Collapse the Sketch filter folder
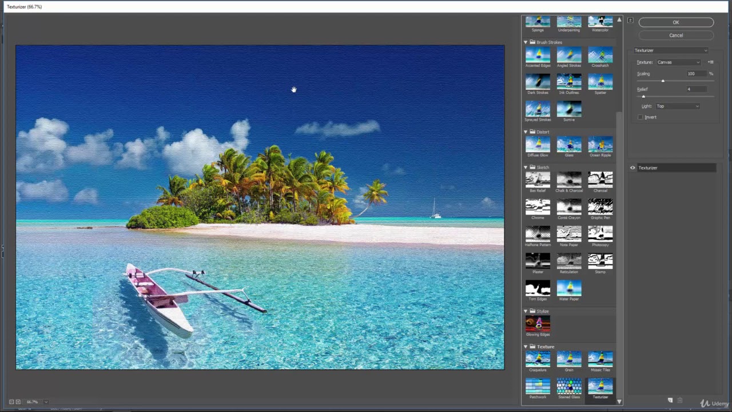 click(x=526, y=168)
